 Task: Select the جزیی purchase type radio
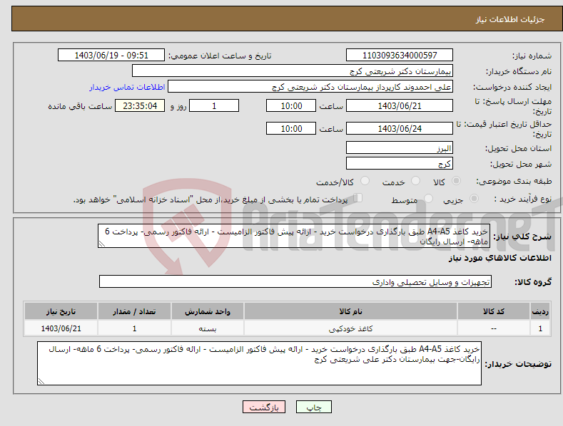click(x=474, y=198)
